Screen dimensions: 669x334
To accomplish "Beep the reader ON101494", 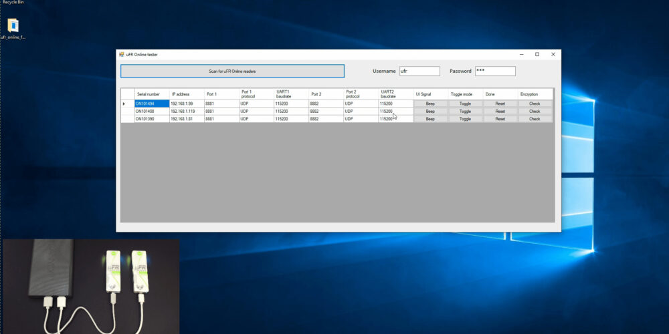I will point(430,104).
